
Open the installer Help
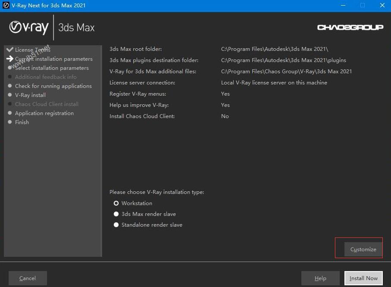click(x=320, y=278)
